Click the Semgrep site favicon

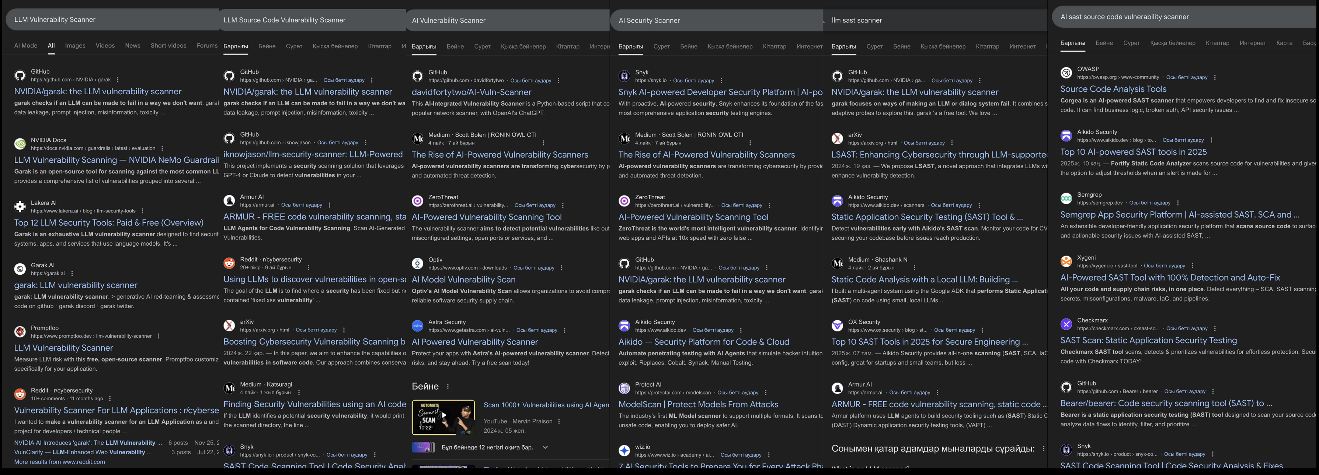coord(1066,198)
